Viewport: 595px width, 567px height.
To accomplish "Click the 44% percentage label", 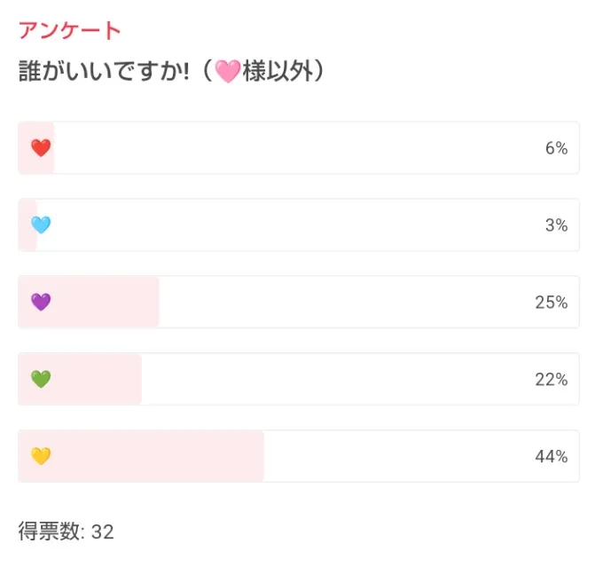I will point(552,456).
